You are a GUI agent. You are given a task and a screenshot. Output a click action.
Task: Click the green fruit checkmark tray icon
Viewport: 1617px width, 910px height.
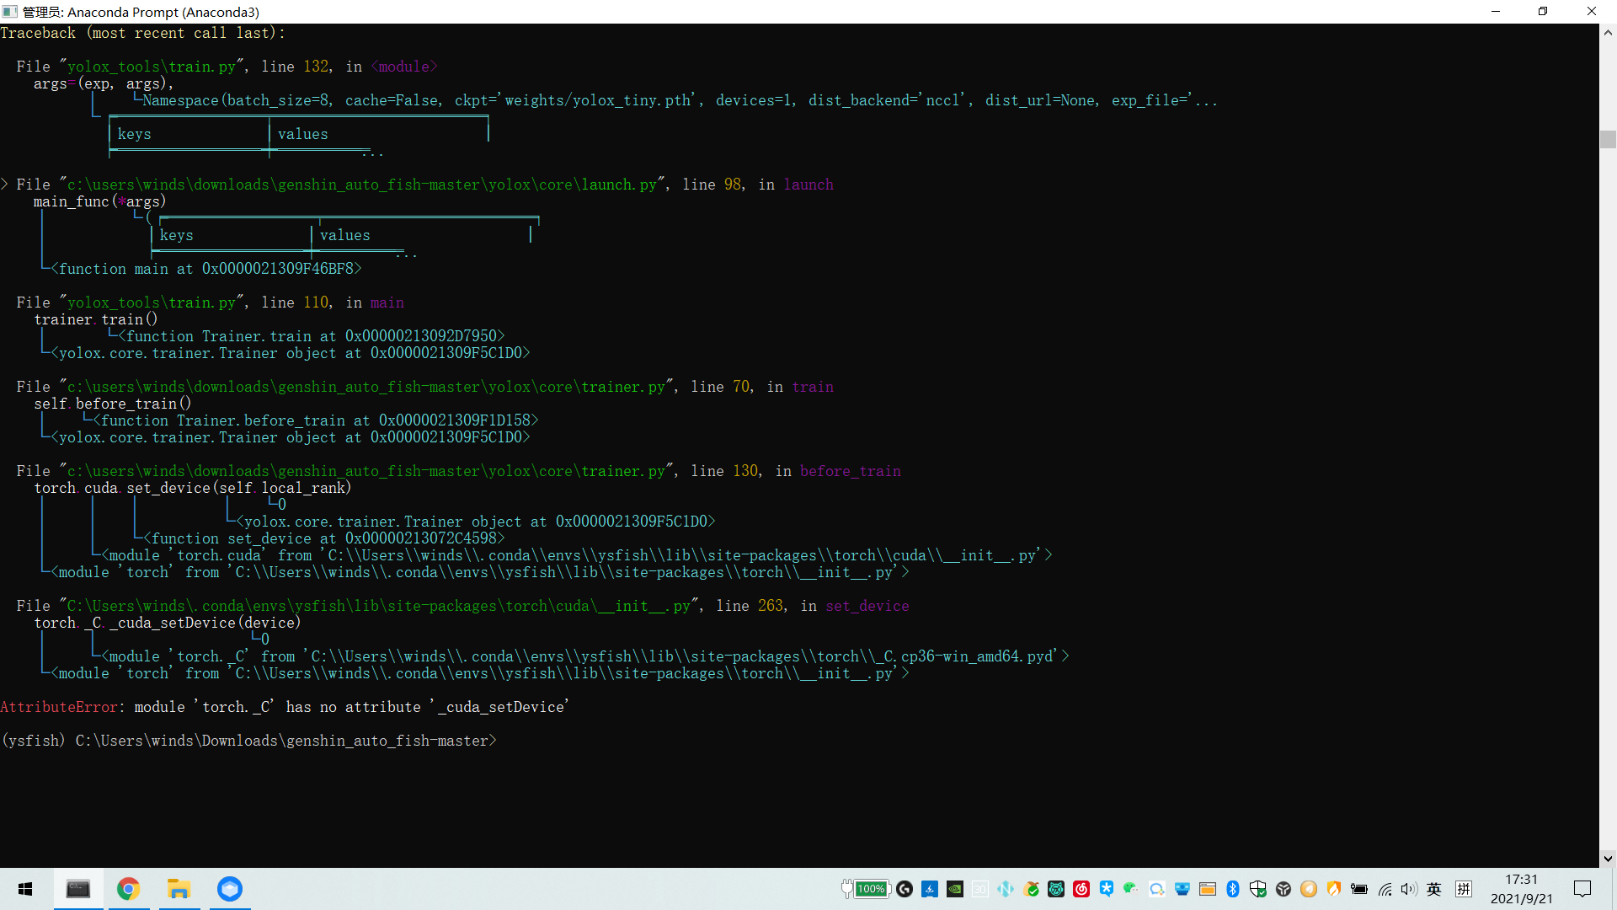(1031, 889)
